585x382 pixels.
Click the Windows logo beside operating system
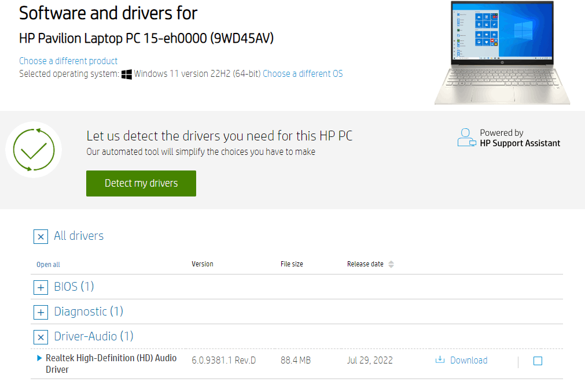pos(127,74)
